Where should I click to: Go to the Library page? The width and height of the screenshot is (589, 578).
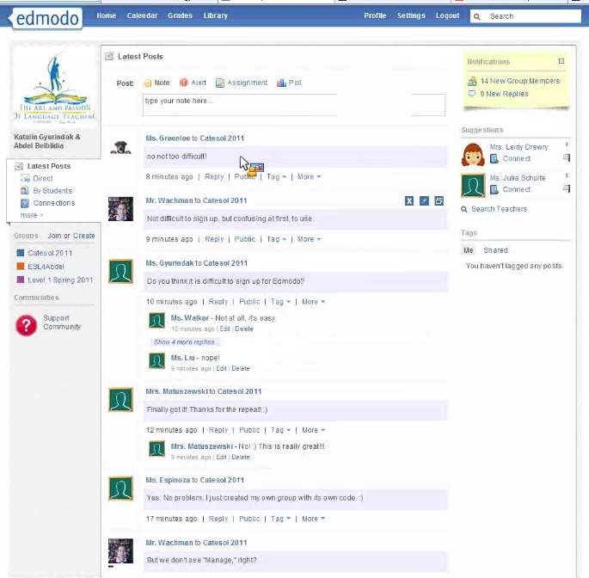point(216,15)
